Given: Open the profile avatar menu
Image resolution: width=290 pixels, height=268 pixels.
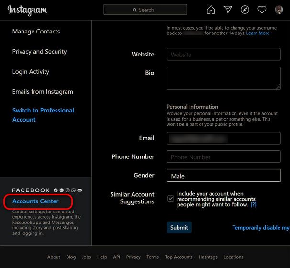Looking at the screenshot, I should tap(279, 10).
